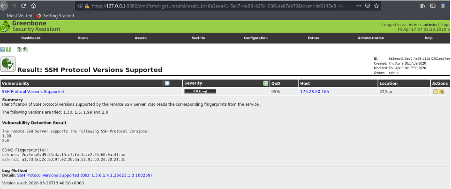The image size is (451, 189).
Task: Click the Host column header
Action: [x=305, y=83]
